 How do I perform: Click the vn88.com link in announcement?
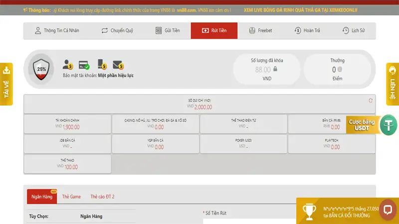[x=187, y=10]
